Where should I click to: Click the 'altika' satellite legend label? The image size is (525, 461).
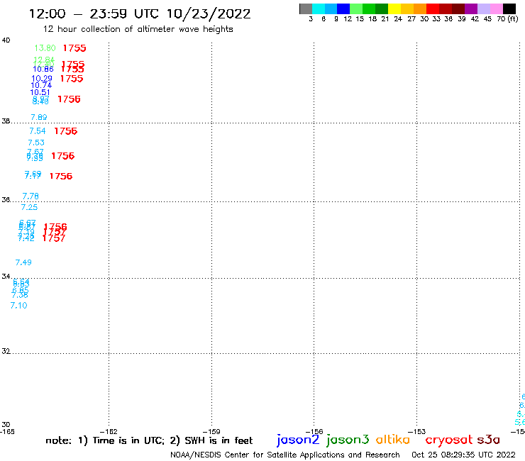(x=393, y=440)
